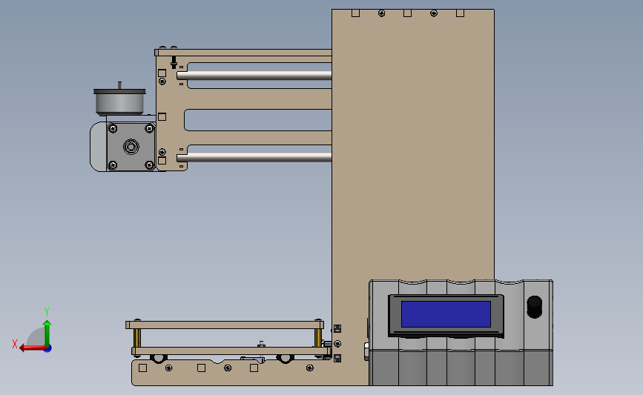The width and height of the screenshot is (643, 395).
Task: Pick the top-left screw on the stepper motor
Action: pyautogui.click(x=113, y=129)
